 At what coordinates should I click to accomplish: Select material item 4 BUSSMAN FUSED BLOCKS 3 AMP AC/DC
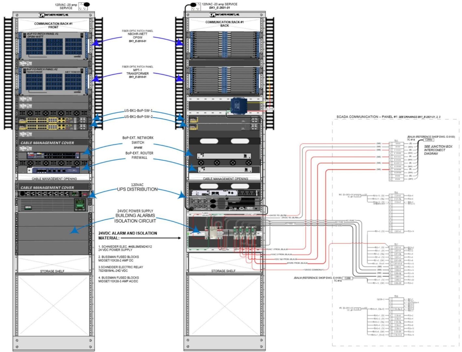point(119,279)
